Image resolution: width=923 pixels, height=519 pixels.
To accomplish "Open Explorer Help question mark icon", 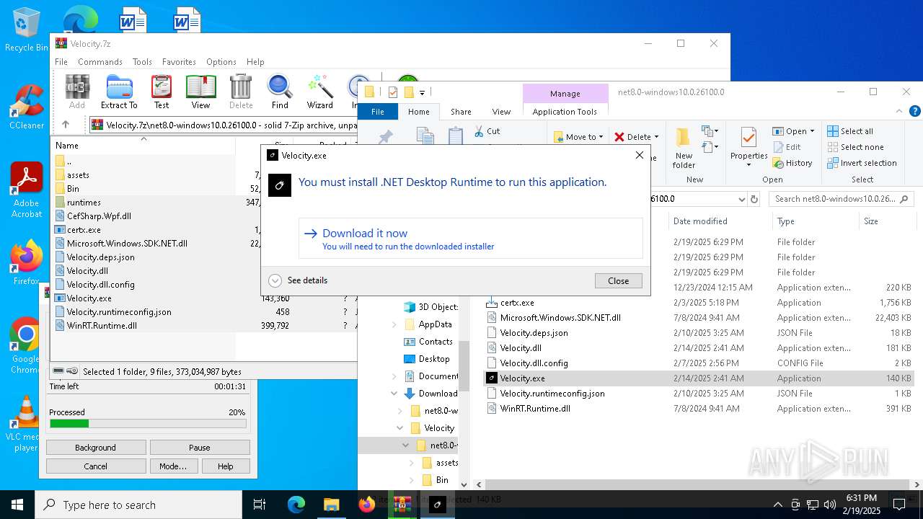I will click(914, 111).
